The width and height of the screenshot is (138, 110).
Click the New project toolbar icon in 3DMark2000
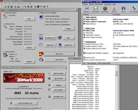tap(2, 7)
